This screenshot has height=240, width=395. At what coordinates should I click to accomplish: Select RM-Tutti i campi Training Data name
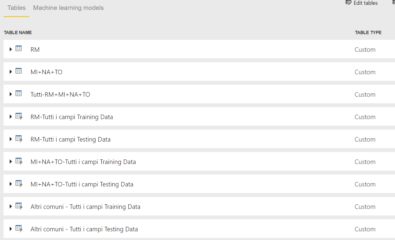tap(72, 117)
